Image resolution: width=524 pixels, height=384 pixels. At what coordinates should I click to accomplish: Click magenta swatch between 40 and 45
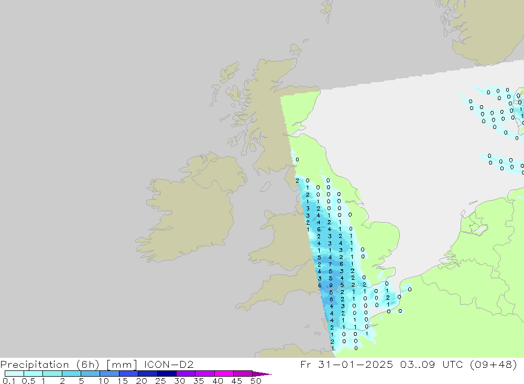pos(224,374)
